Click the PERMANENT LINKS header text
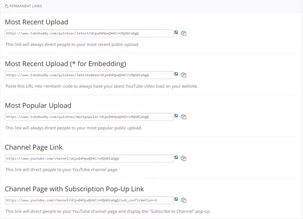Screen dimensions: 303x219 (26, 6)
